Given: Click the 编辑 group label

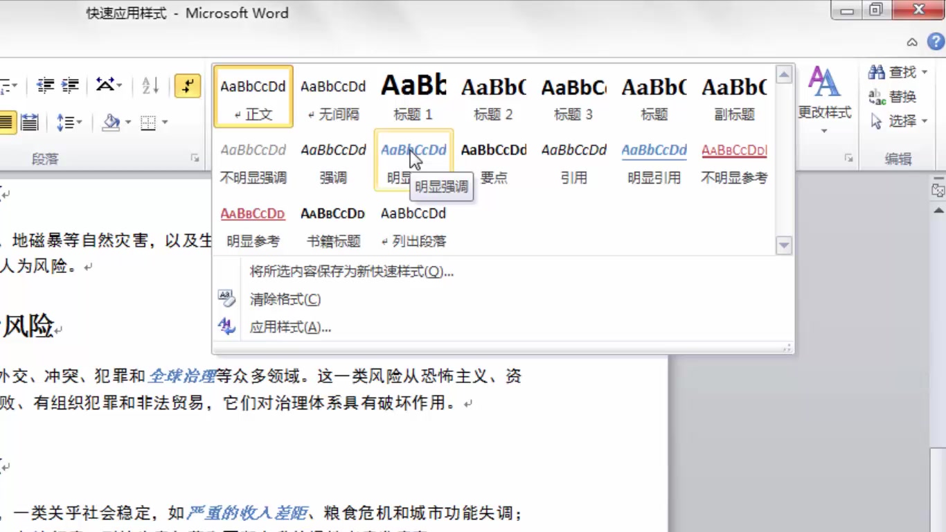Looking at the screenshot, I should point(898,159).
